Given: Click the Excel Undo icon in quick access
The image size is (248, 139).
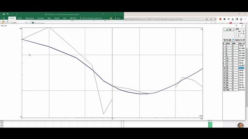Looking at the screenshot, I should coord(7,14).
